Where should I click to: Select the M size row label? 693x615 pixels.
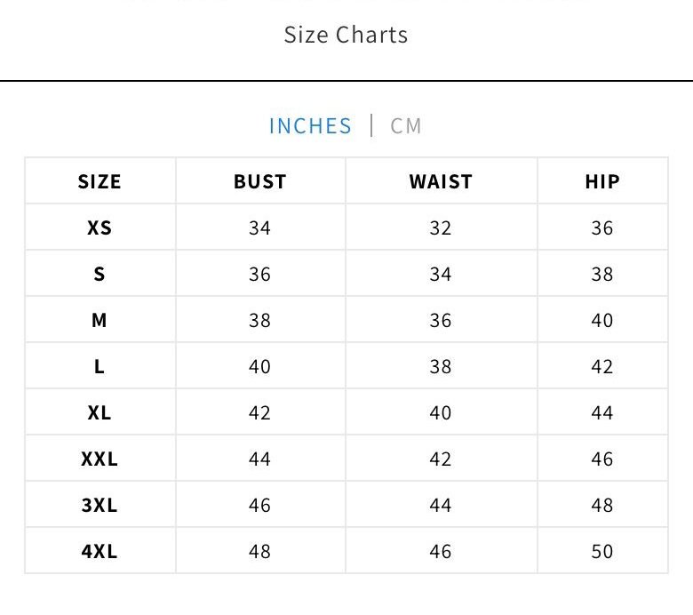(100, 321)
